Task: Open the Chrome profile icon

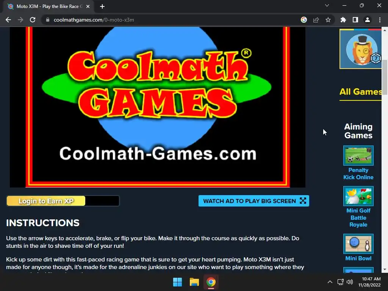Action: click(x=368, y=20)
